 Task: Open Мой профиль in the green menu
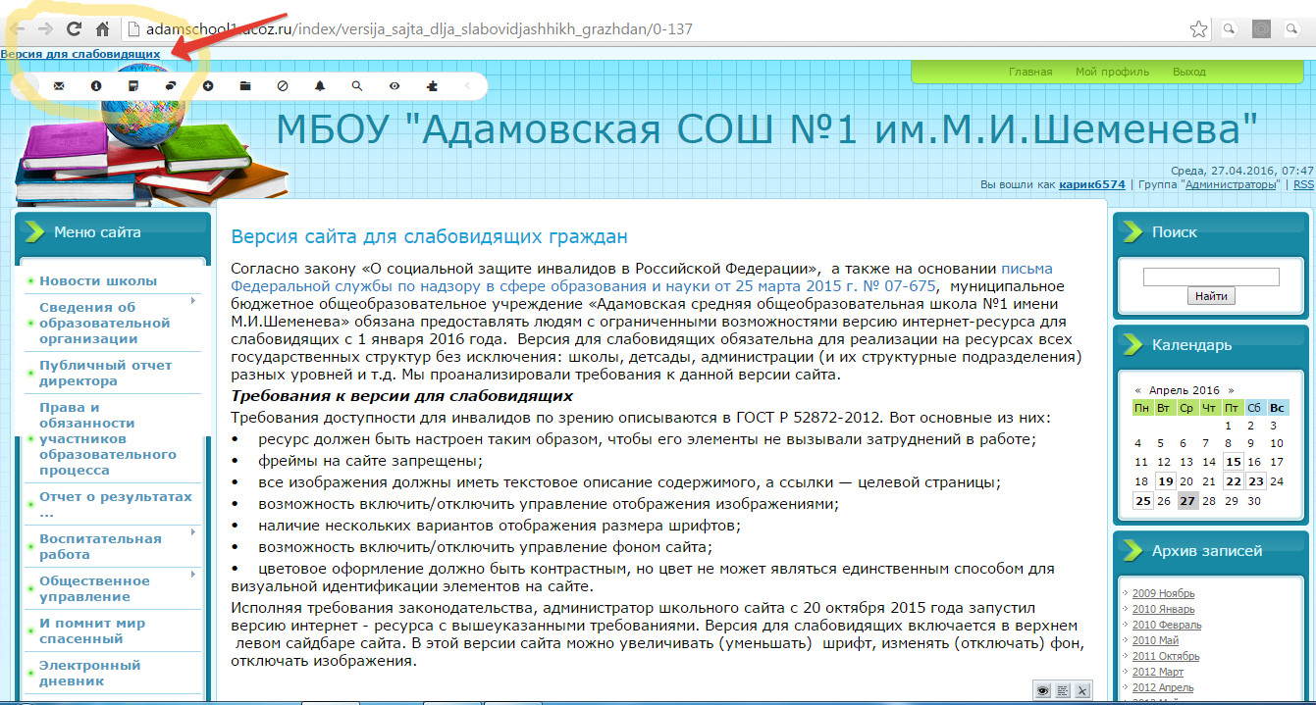1112,72
